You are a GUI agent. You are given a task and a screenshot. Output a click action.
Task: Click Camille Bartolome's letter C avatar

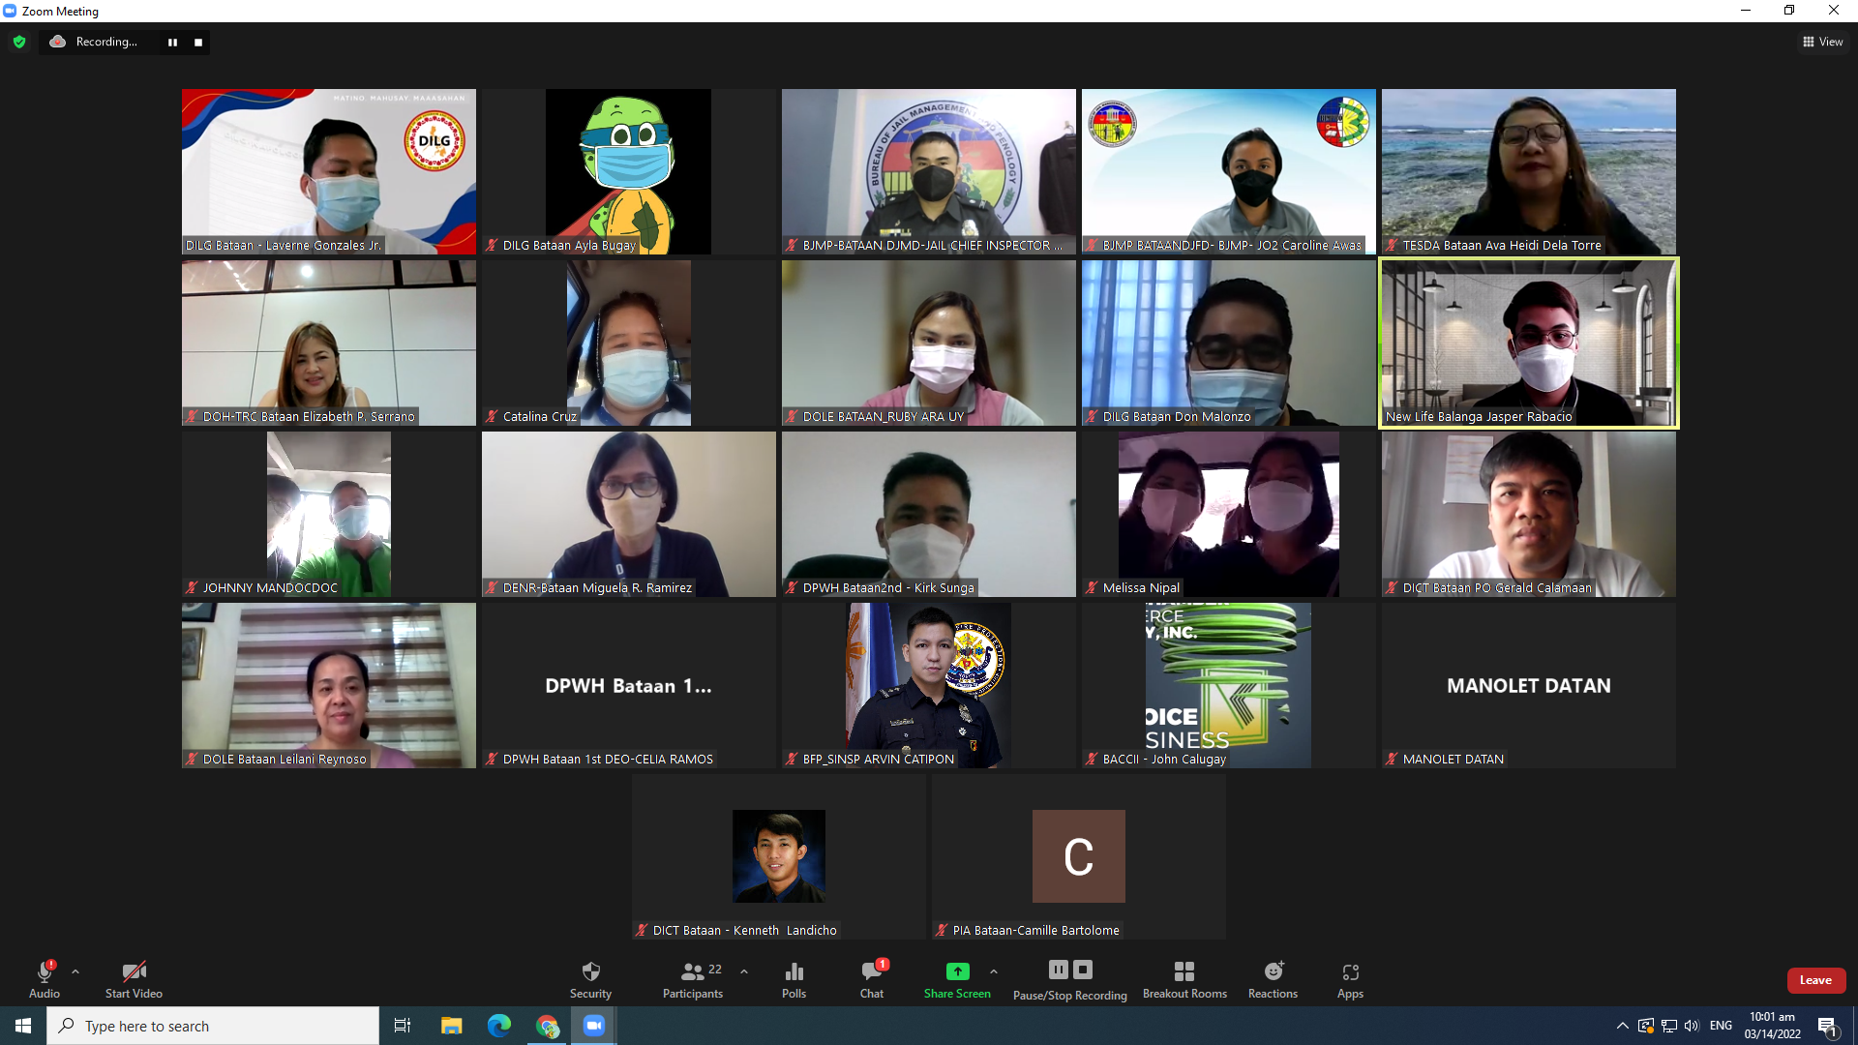[x=1079, y=856]
